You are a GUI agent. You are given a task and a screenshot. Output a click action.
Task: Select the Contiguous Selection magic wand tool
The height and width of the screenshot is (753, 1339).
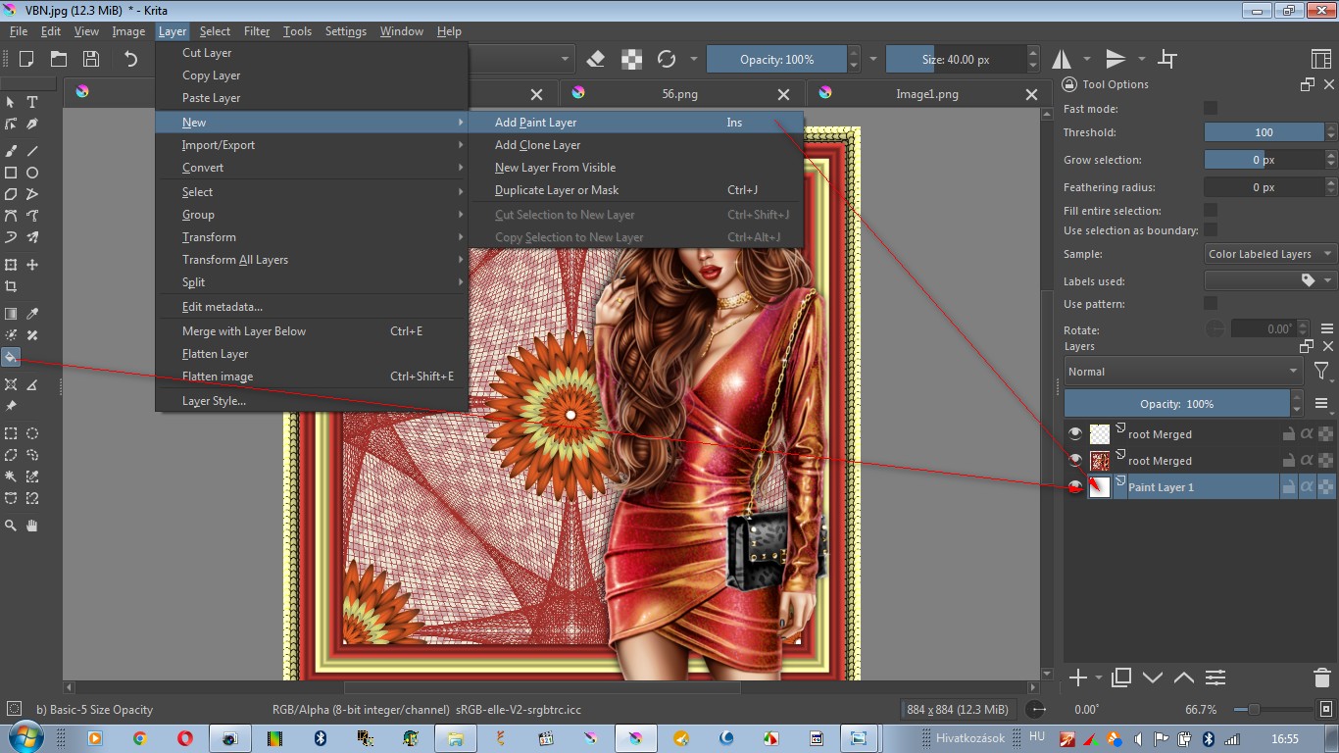(11, 477)
